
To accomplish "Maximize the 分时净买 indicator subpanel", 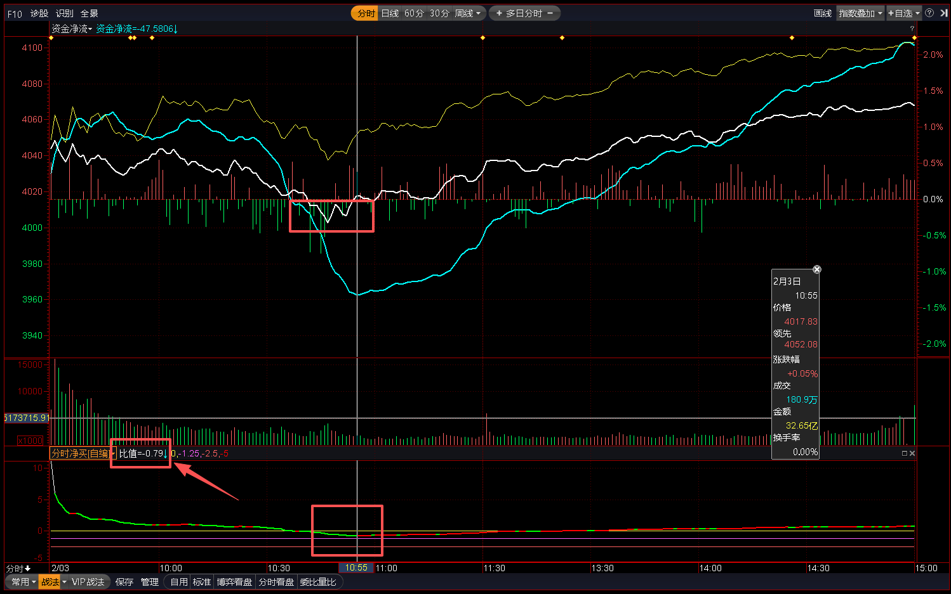I will click(x=905, y=453).
